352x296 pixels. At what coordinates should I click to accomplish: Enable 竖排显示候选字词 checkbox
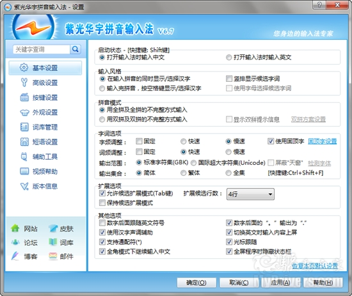pyautogui.click(x=229, y=79)
